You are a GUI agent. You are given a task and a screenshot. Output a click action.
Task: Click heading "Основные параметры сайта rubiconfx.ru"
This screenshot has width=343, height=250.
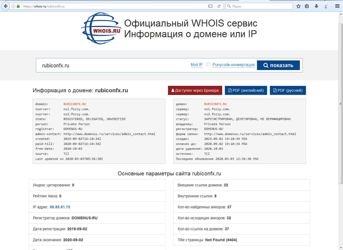tap(169, 174)
